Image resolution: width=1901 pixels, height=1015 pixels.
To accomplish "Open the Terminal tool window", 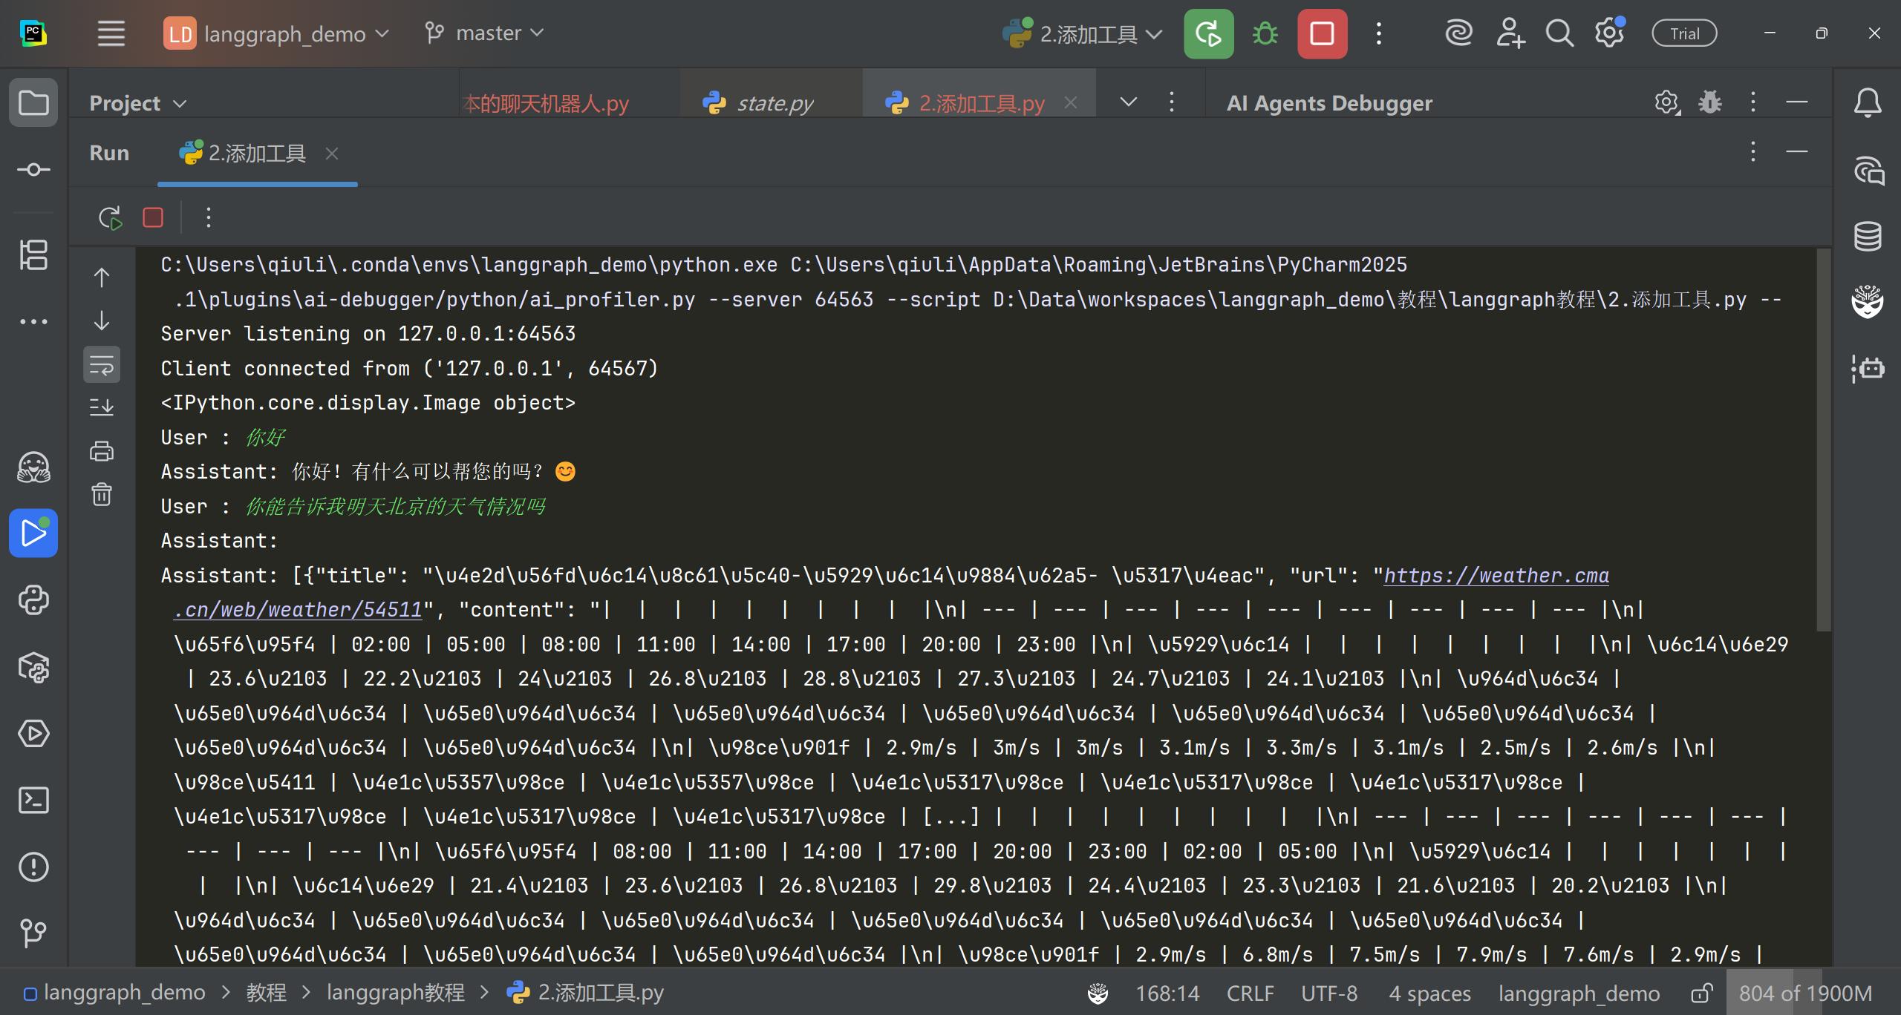I will pyautogui.click(x=33, y=800).
